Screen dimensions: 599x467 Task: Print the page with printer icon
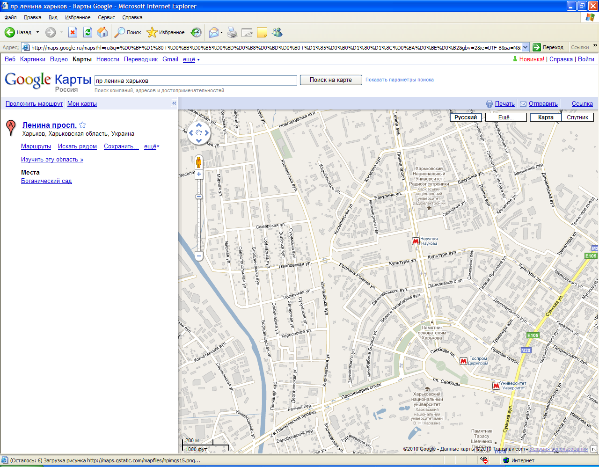point(232,32)
